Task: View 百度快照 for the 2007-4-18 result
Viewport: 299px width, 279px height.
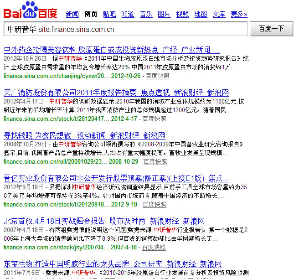Action: 154,248
